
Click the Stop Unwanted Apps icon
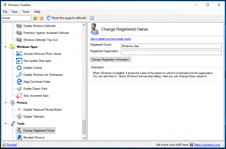tap(19, 96)
